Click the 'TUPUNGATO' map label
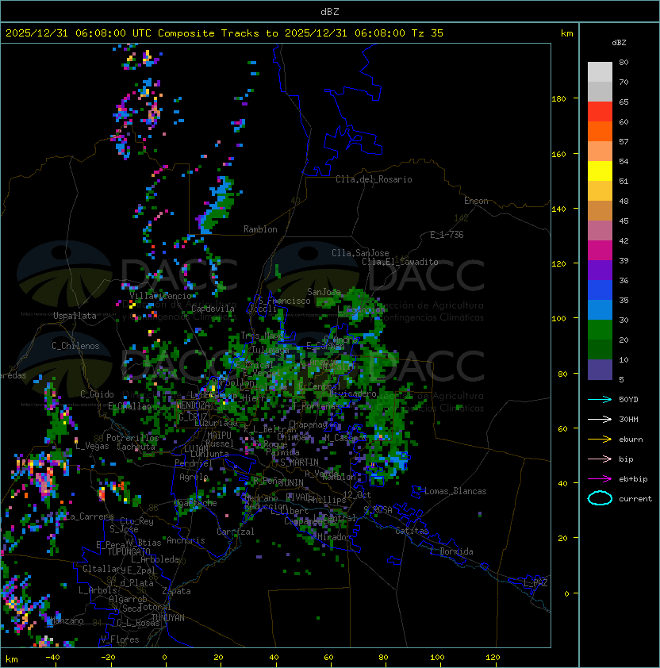 (129, 552)
